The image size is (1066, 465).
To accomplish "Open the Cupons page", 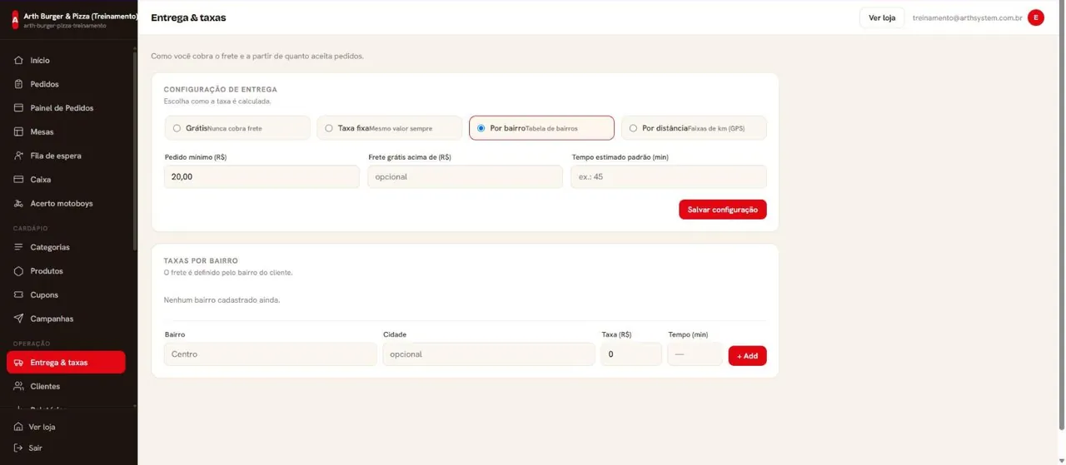I will (x=66, y=294).
